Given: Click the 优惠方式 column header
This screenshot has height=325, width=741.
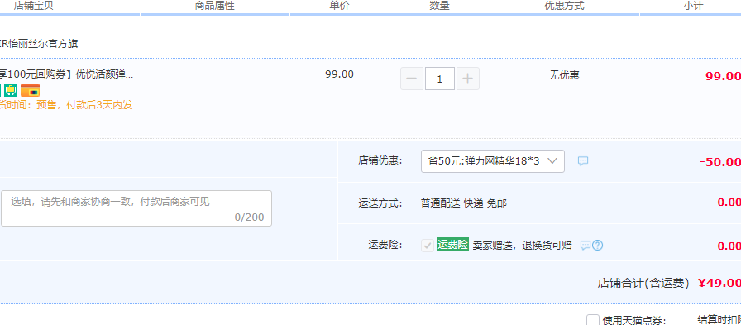Looking at the screenshot, I should (x=564, y=6).
